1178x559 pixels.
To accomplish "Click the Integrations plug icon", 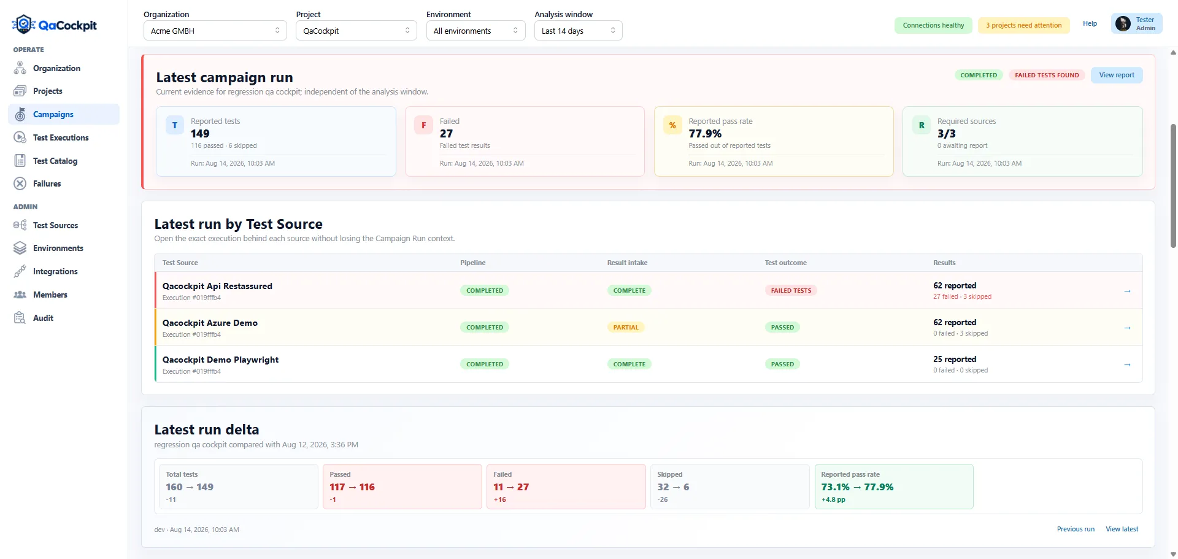I will [x=20, y=271].
